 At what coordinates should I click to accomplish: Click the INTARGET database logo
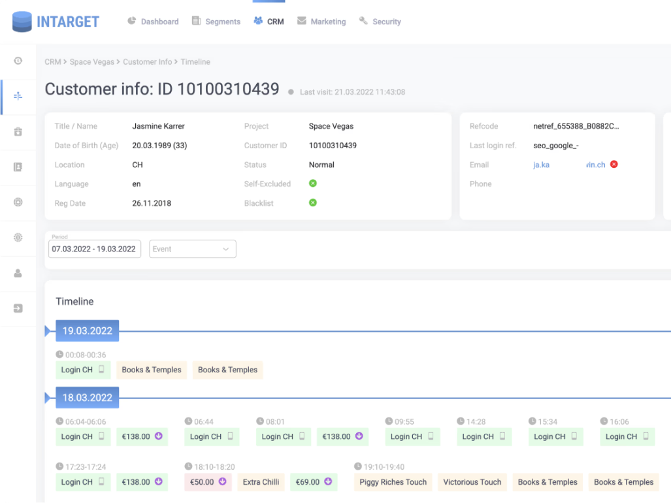click(x=22, y=22)
